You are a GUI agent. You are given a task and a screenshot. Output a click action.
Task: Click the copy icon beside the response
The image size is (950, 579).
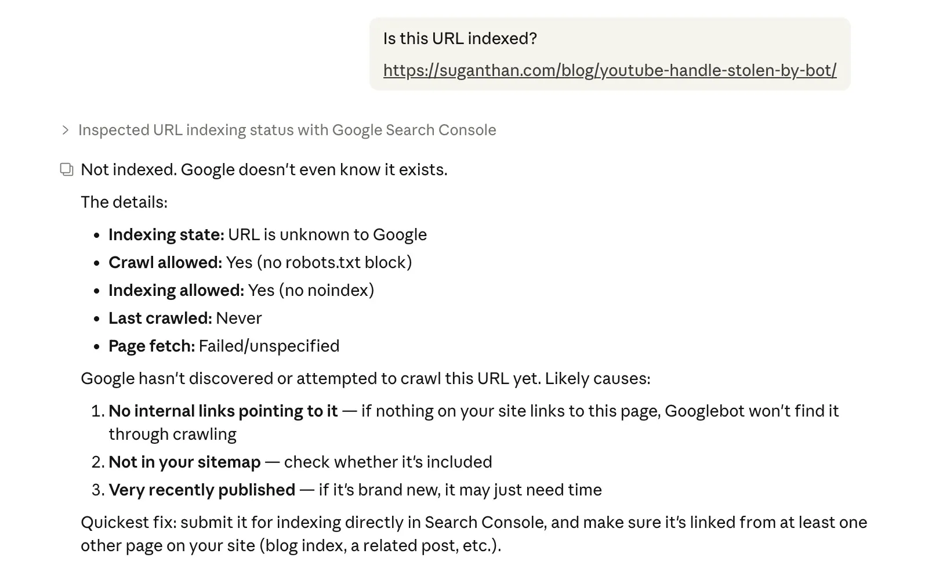[x=67, y=169]
